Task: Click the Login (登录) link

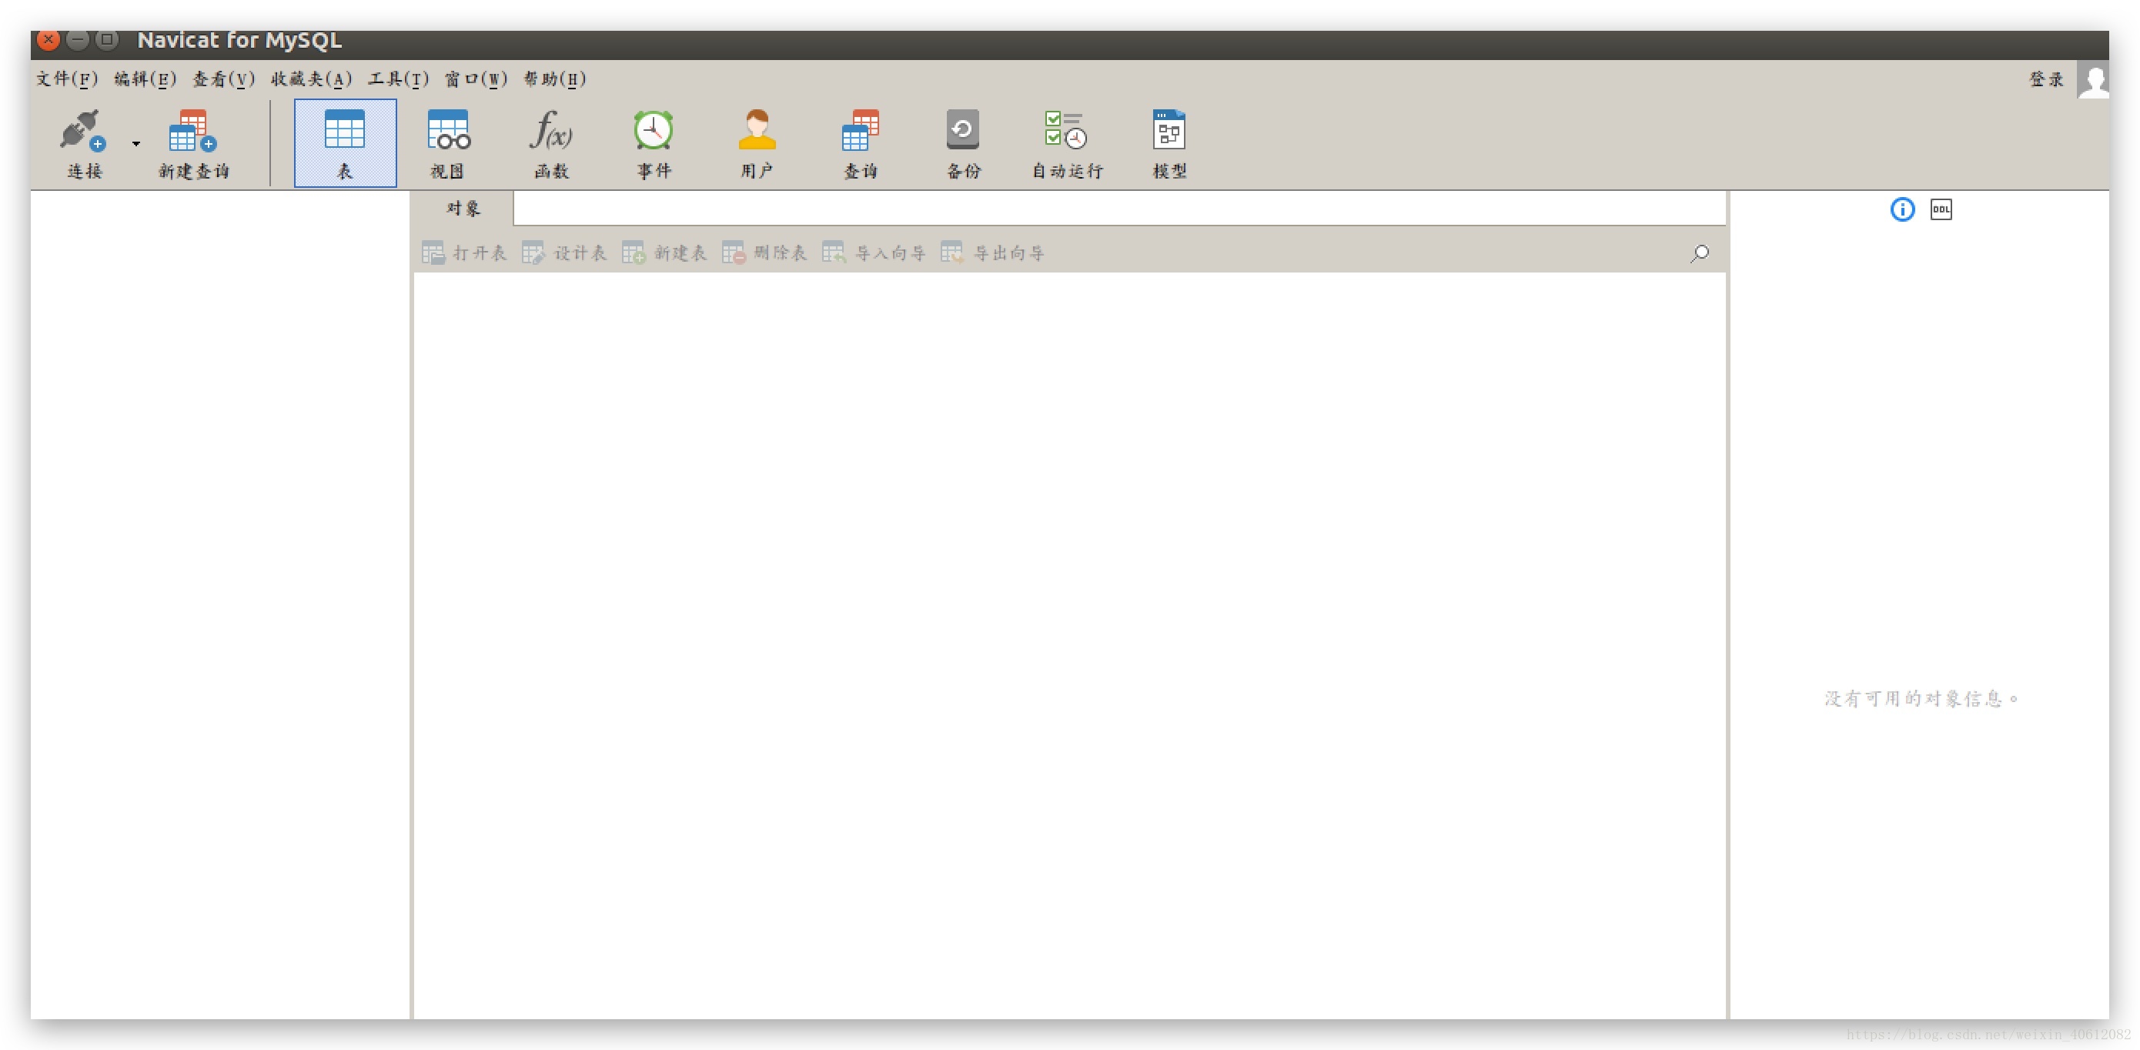Action: (2047, 79)
